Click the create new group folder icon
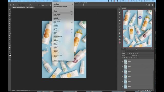Viewport: 164px width, 92px height. (147, 90)
